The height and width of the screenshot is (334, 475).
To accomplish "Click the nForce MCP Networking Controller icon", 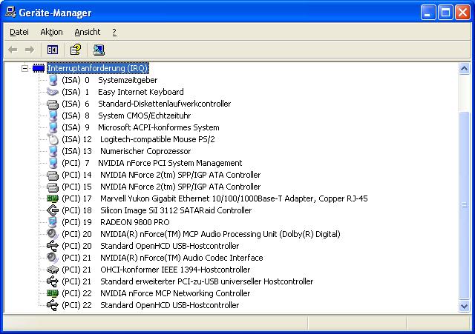I will [x=53, y=293].
